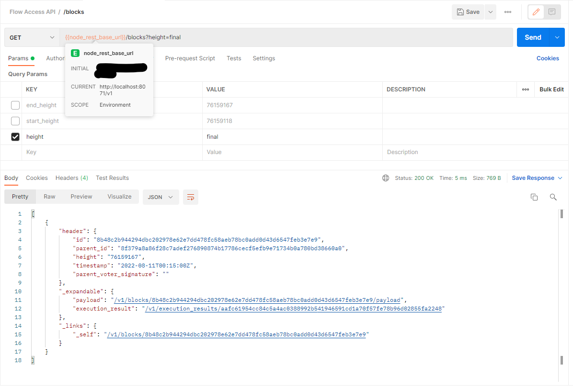Enable the start_height query parameter
573x388 pixels.
14,121
